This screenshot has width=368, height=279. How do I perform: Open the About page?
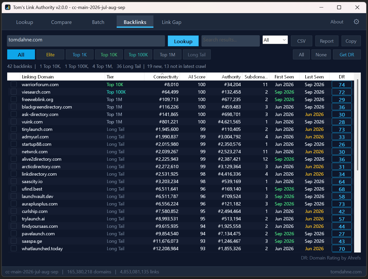[337, 22]
